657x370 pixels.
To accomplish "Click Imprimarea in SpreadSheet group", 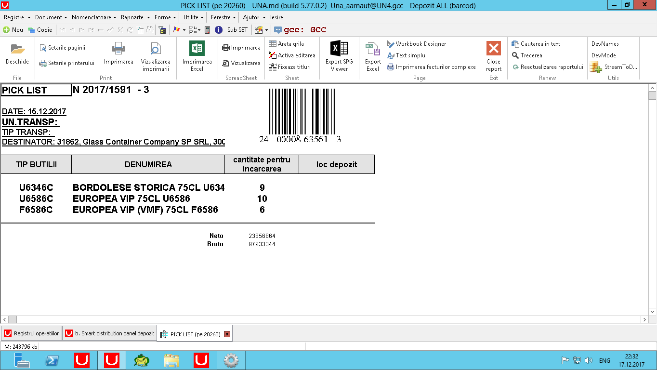I will [x=241, y=48].
